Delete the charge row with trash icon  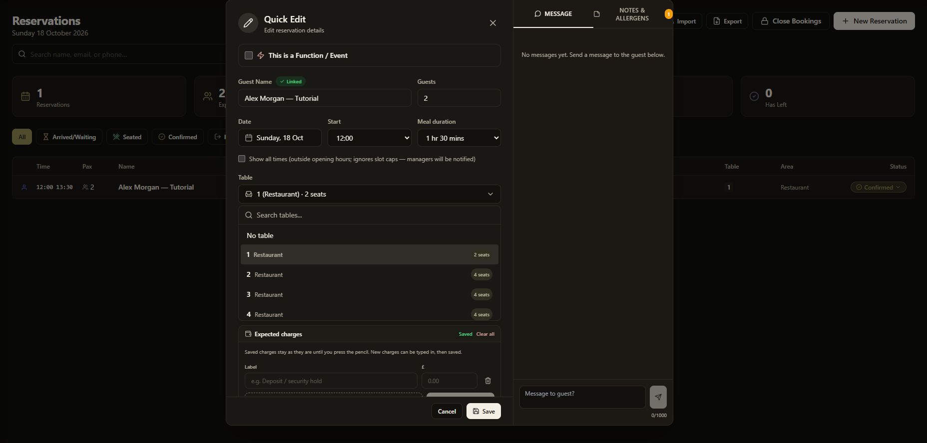click(488, 381)
